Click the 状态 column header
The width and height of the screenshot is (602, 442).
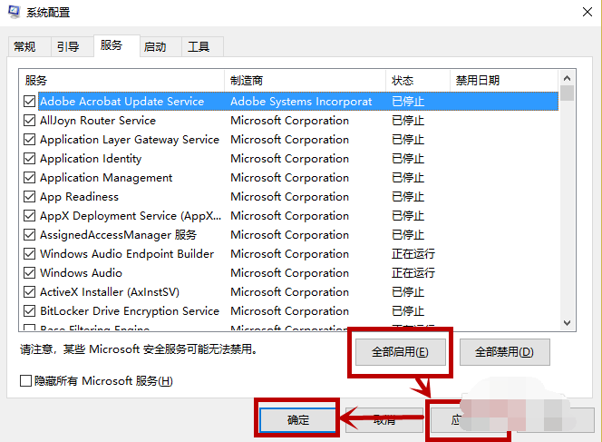pos(417,81)
